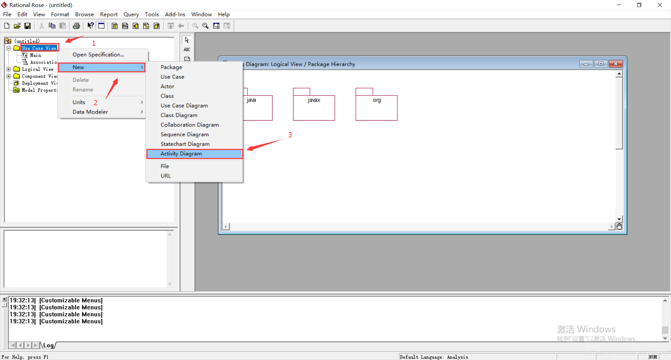This screenshot has height=360, width=671.
Task: Browse Class Diagram toolbar icon
Action: coord(115,26)
